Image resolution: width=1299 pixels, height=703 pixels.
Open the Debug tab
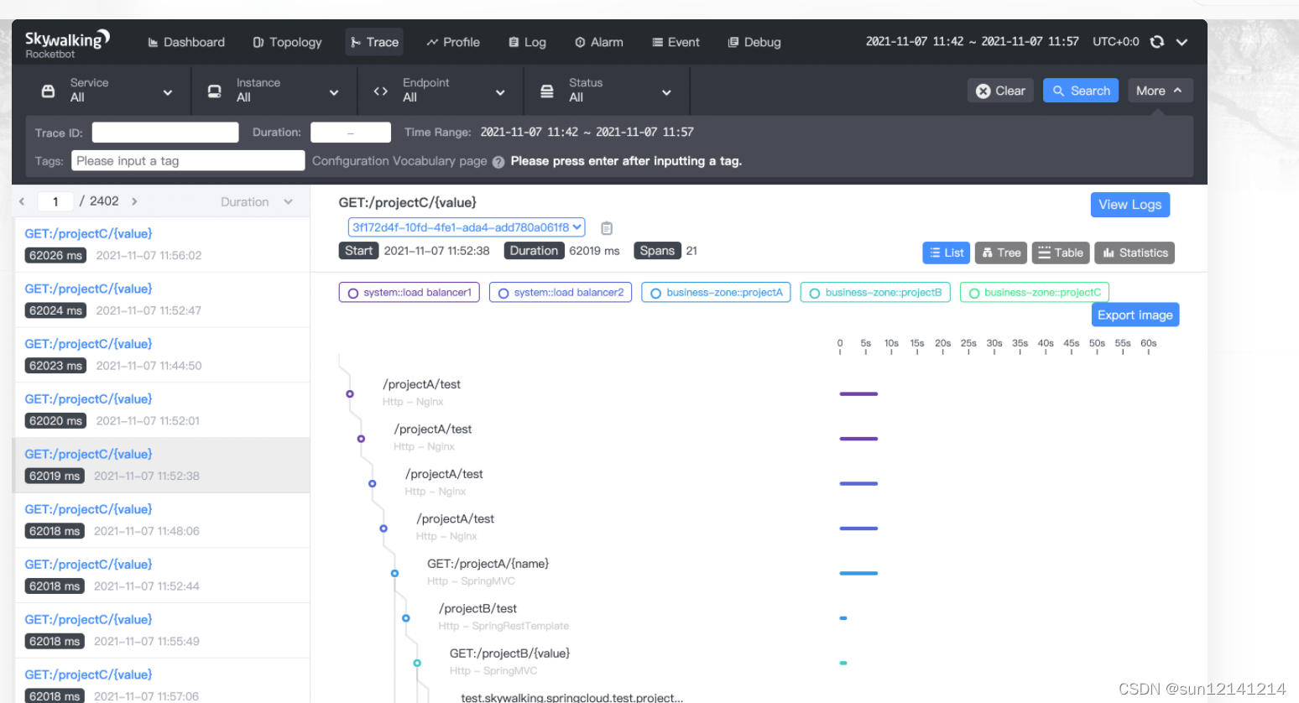coord(754,42)
